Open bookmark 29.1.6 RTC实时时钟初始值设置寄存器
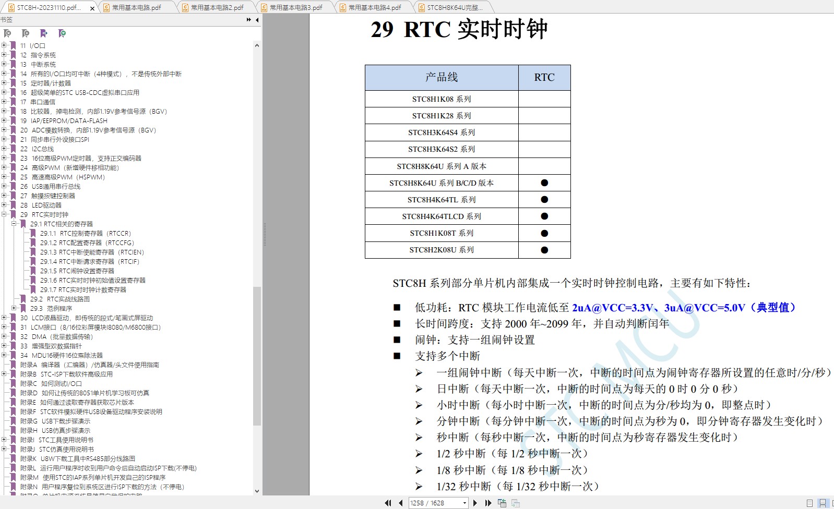 (x=93, y=280)
